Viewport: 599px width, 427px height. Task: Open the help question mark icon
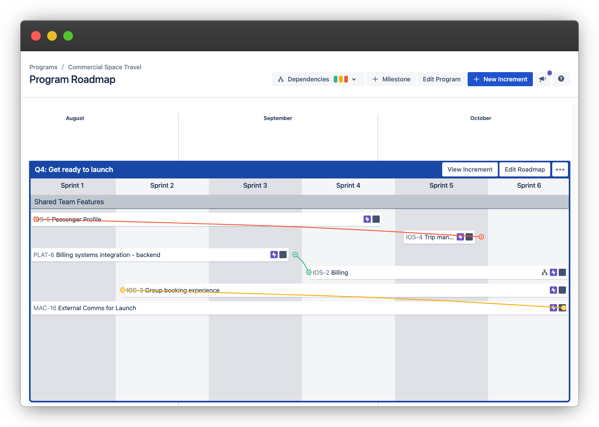click(561, 79)
